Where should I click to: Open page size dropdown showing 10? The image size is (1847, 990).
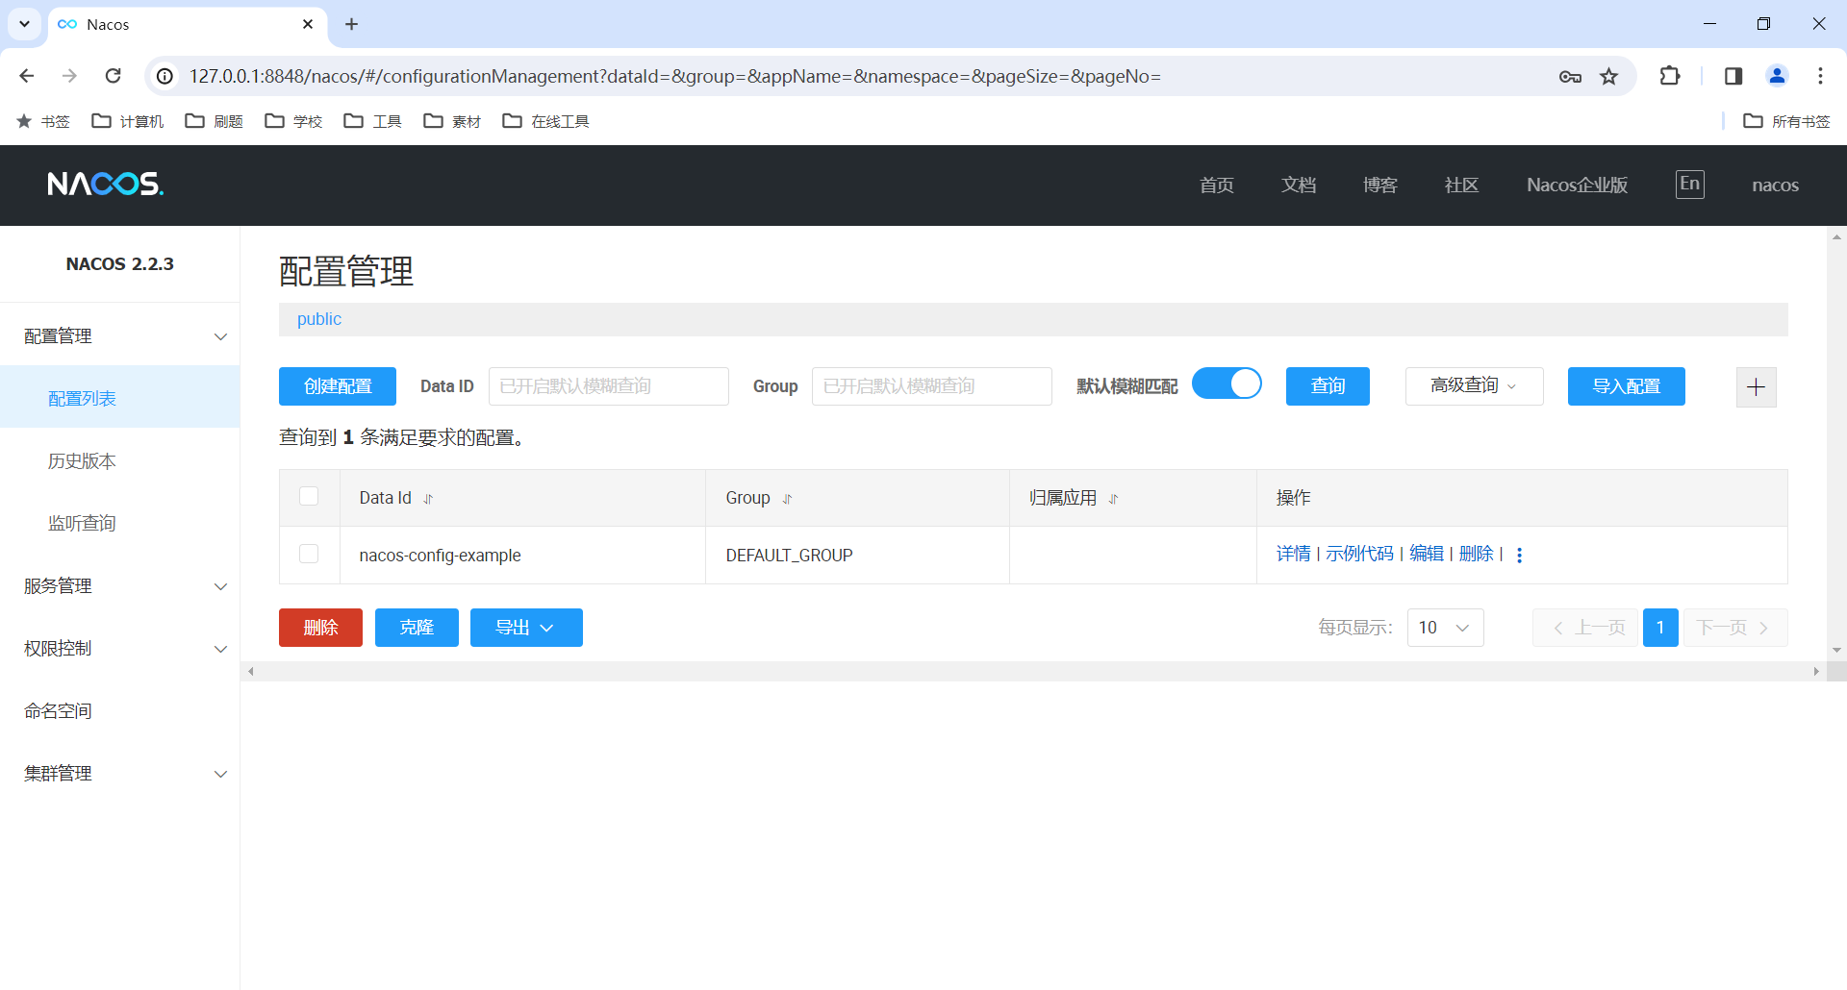coord(1445,628)
